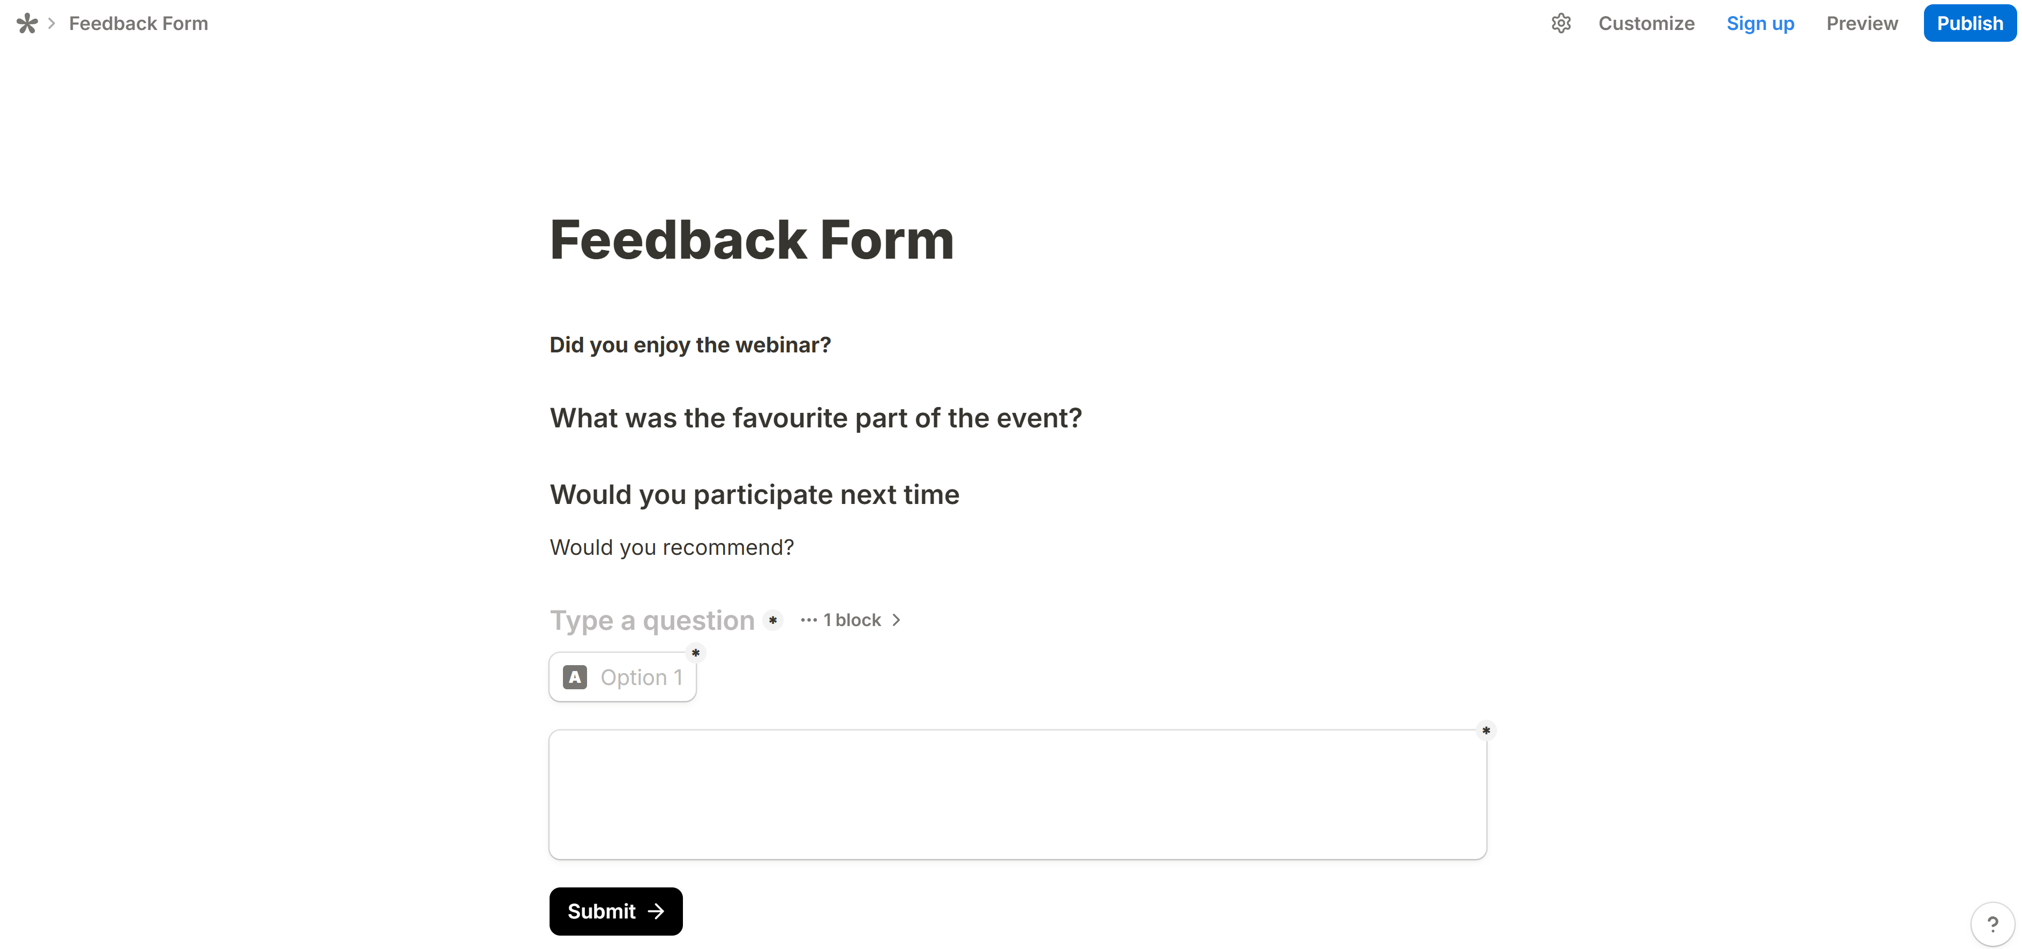Click the breadcrumb arrow before Feedback Form
The height and width of the screenshot is (949, 2022).
(52, 24)
